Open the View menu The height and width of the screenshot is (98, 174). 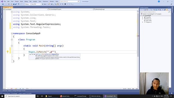pos(12,1)
